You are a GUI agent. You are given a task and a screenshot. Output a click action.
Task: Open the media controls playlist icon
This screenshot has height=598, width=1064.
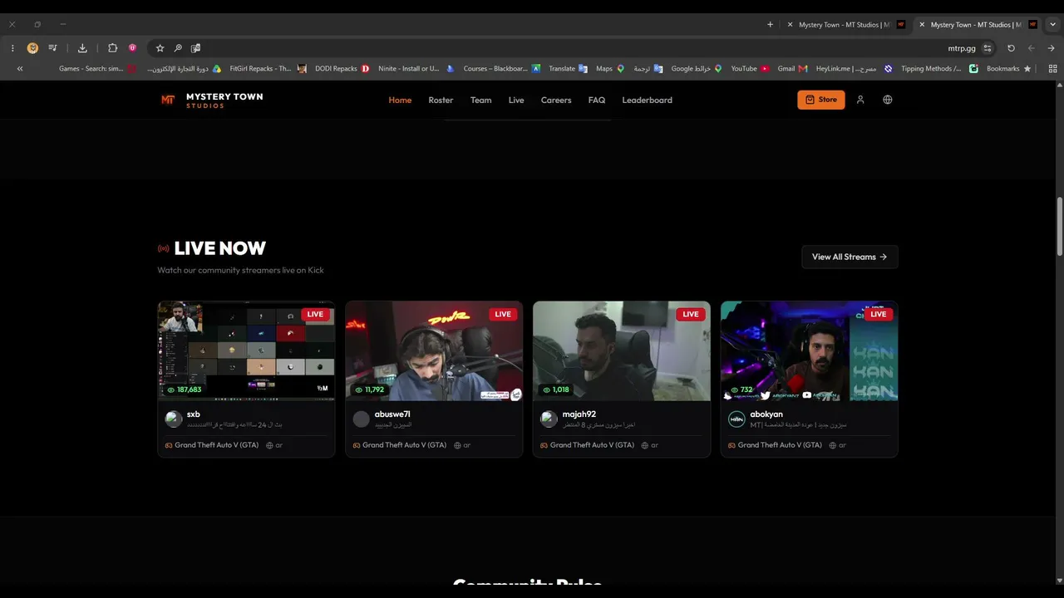tap(53, 48)
